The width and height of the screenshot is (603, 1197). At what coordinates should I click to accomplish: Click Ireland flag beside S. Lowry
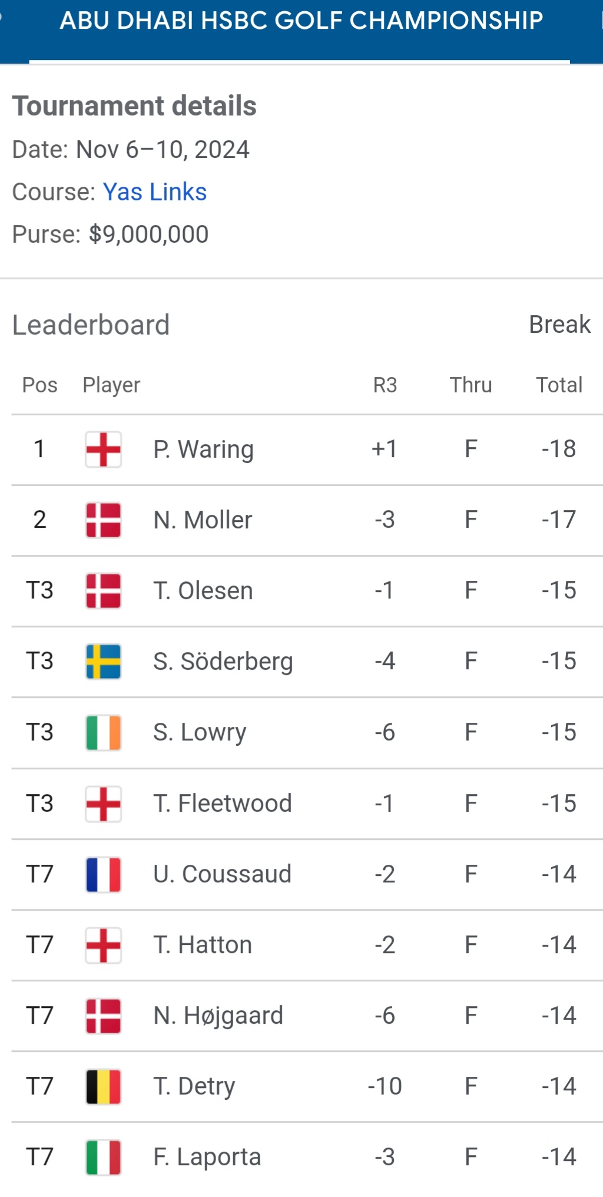coord(104,733)
